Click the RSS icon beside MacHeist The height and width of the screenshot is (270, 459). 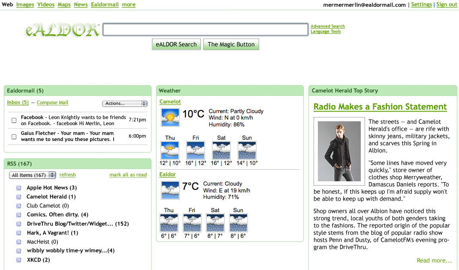coord(19,242)
